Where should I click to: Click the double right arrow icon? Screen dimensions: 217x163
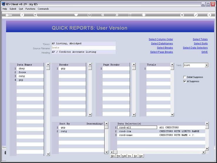[117, 15]
